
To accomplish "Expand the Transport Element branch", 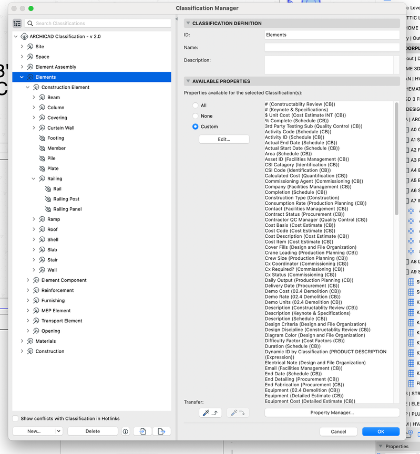I will [28, 321].
